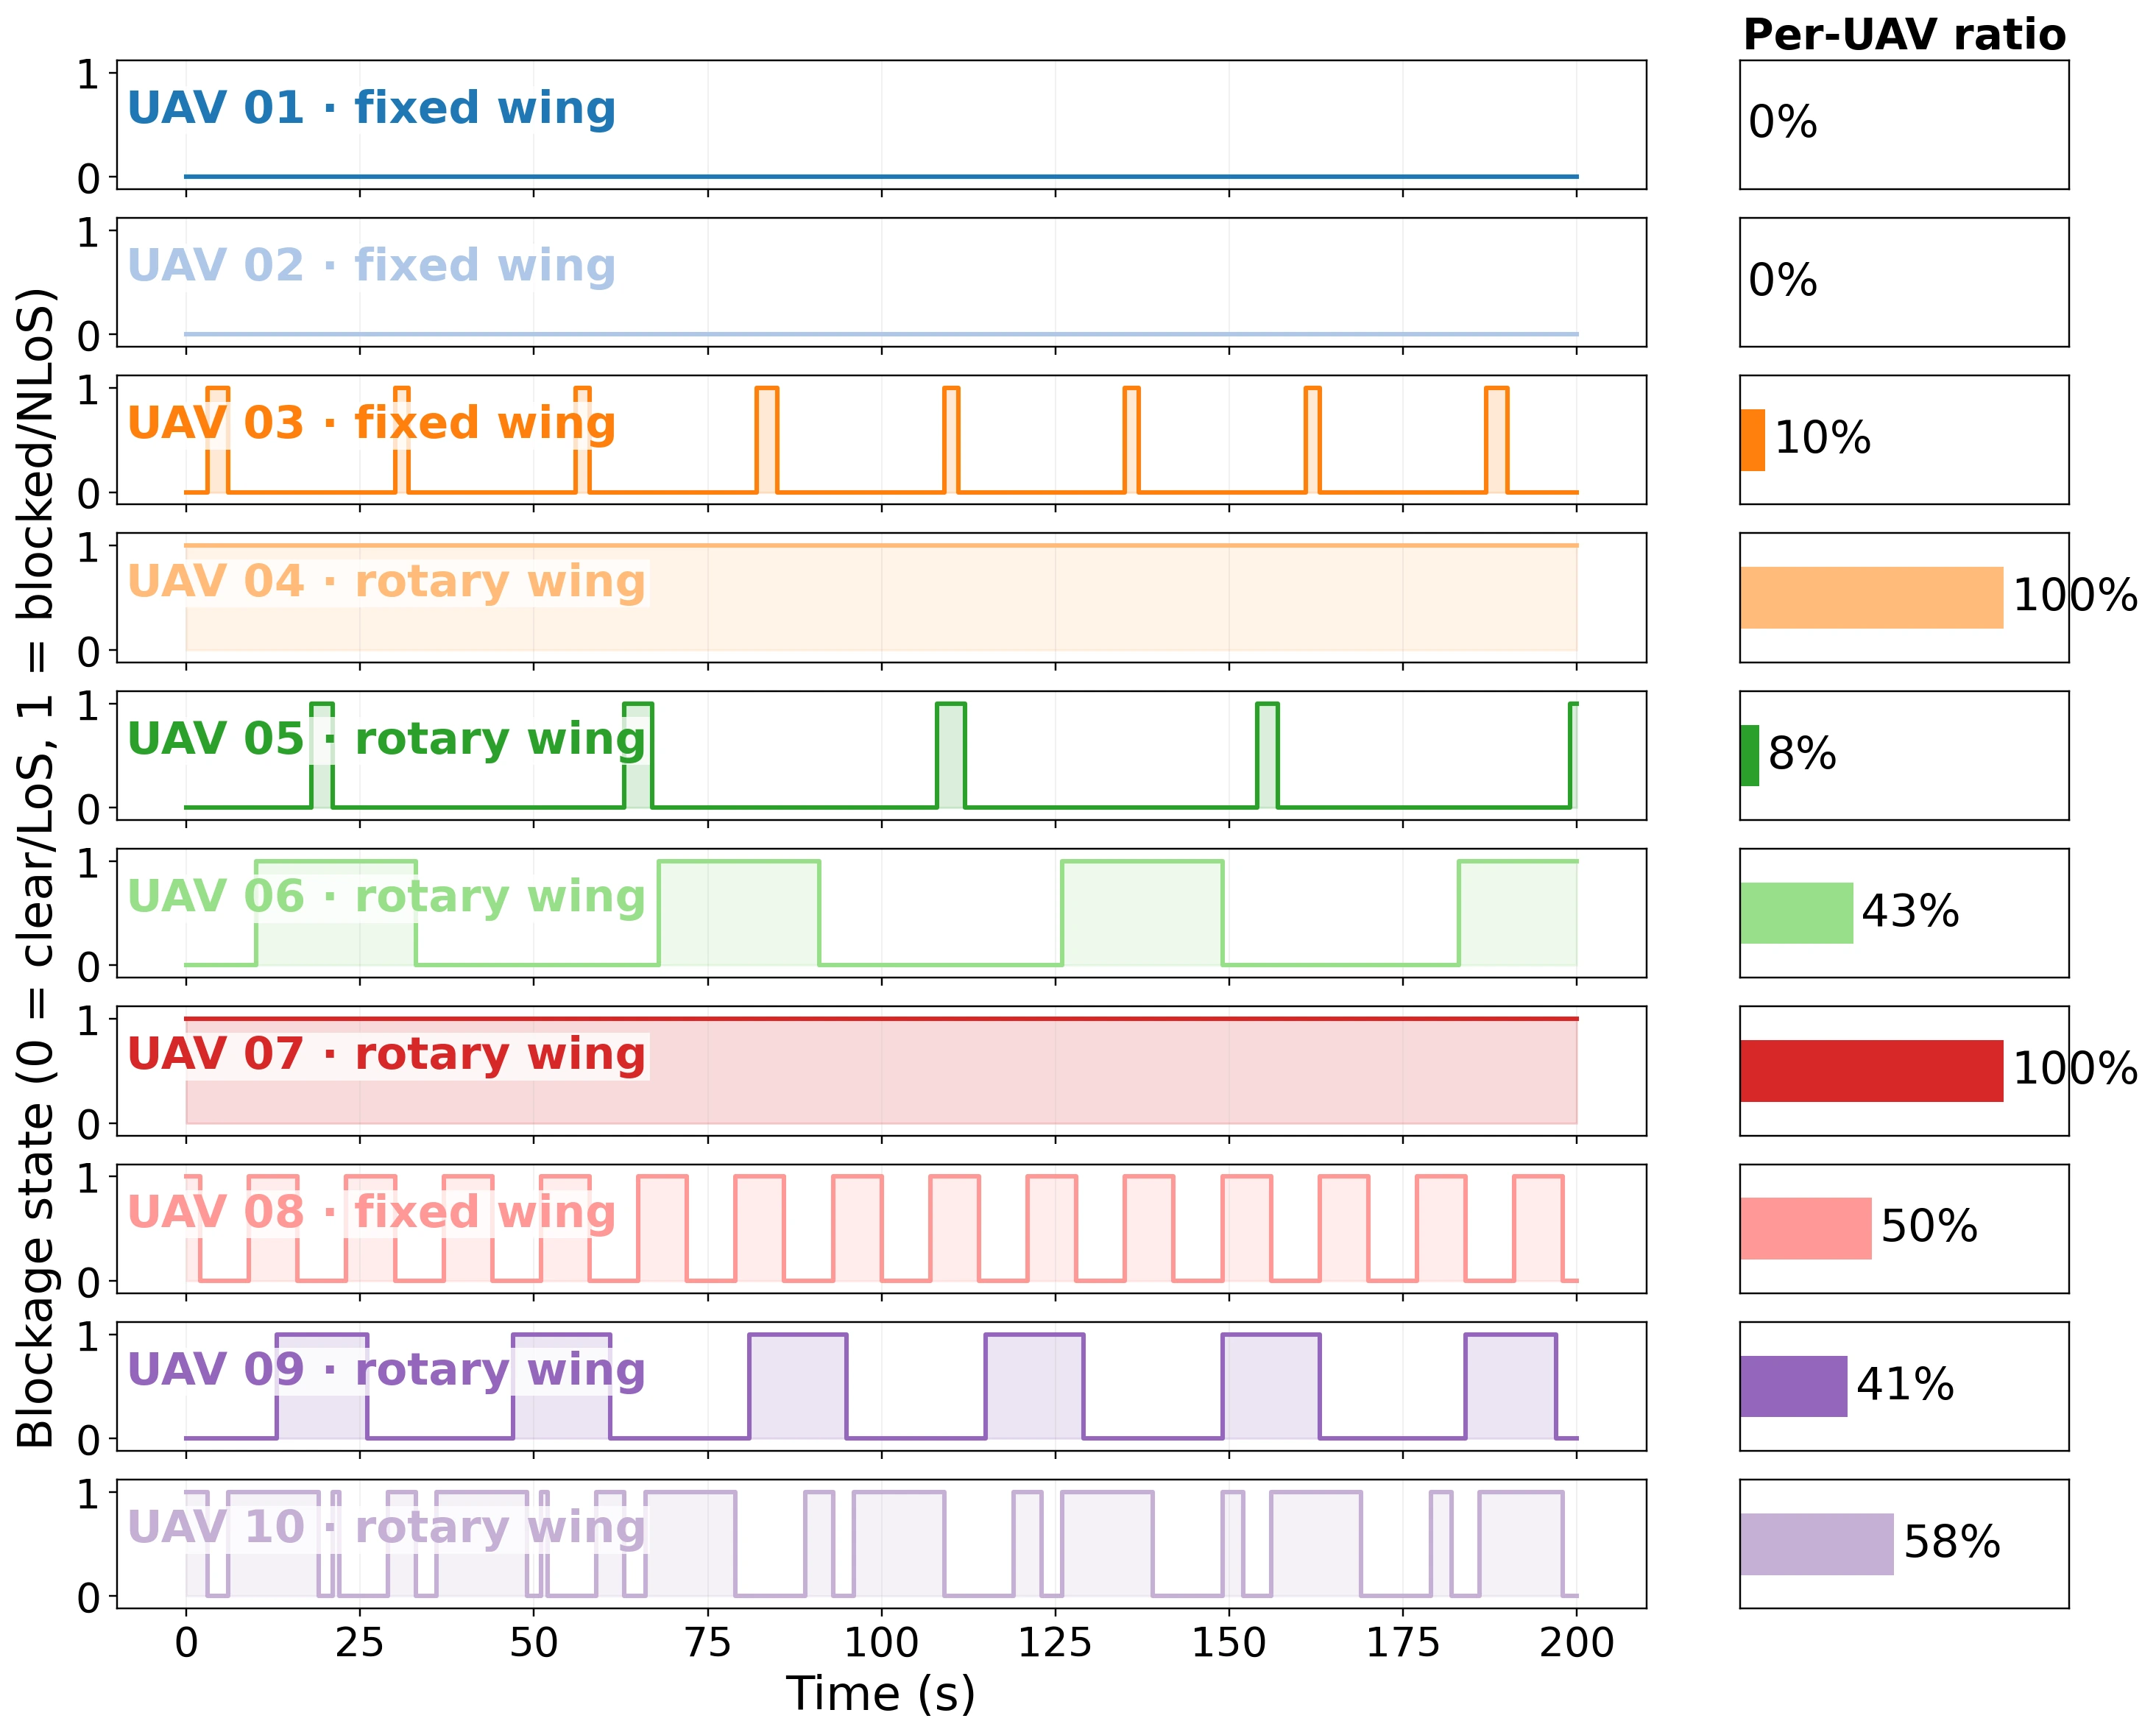
Task: Click the 'UAV 02 · fixed wing' label
Action: pos(371,266)
